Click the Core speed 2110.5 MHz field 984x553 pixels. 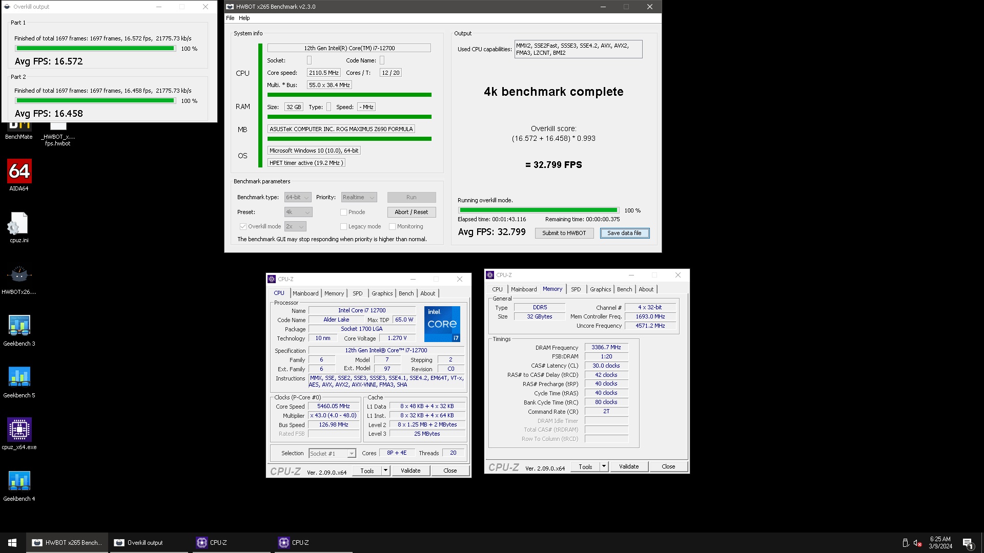coord(324,73)
